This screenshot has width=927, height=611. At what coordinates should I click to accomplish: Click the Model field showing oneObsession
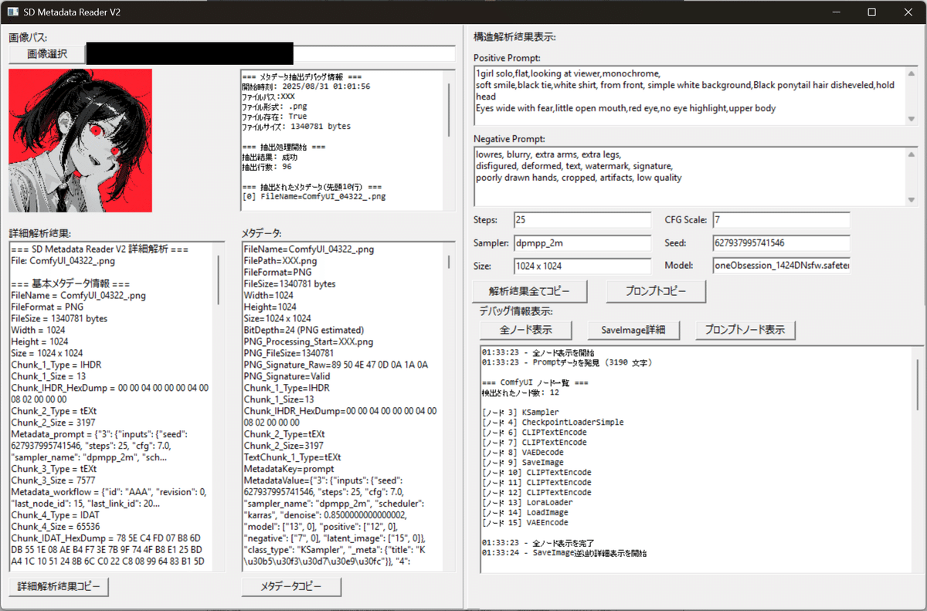click(x=780, y=266)
